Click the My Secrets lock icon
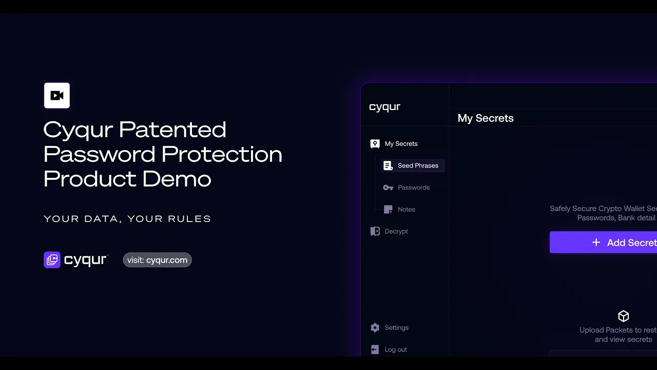Image resolution: width=657 pixels, height=370 pixels. (375, 144)
